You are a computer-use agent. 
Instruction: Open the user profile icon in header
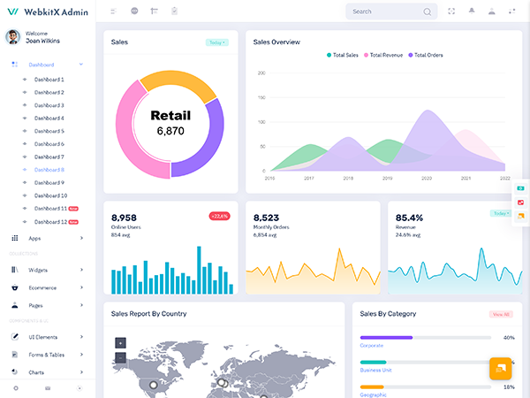pyautogui.click(x=491, y=11)
